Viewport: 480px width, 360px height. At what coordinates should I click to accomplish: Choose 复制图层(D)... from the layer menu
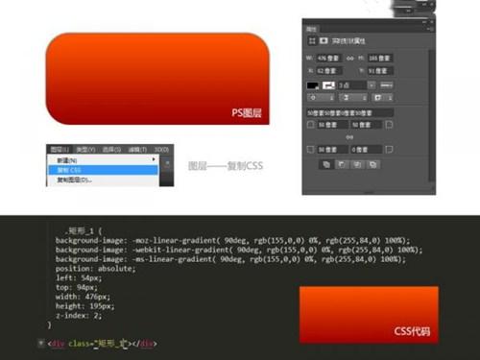[103, 180]
